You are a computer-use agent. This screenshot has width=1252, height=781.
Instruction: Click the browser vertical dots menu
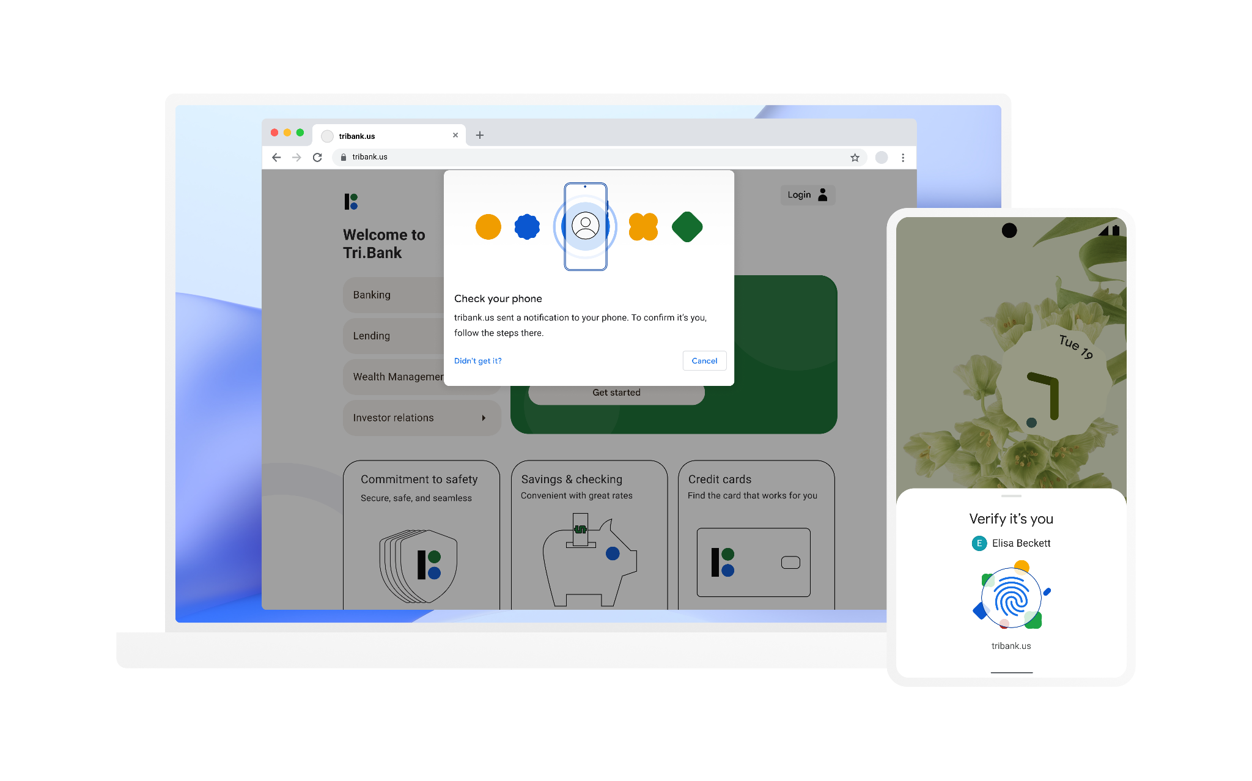902,157
